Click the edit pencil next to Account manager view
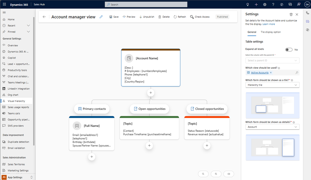 point(101,17)
